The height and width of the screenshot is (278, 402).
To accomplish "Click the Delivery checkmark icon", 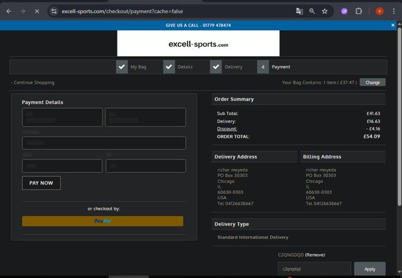I will tap(216, 67).
